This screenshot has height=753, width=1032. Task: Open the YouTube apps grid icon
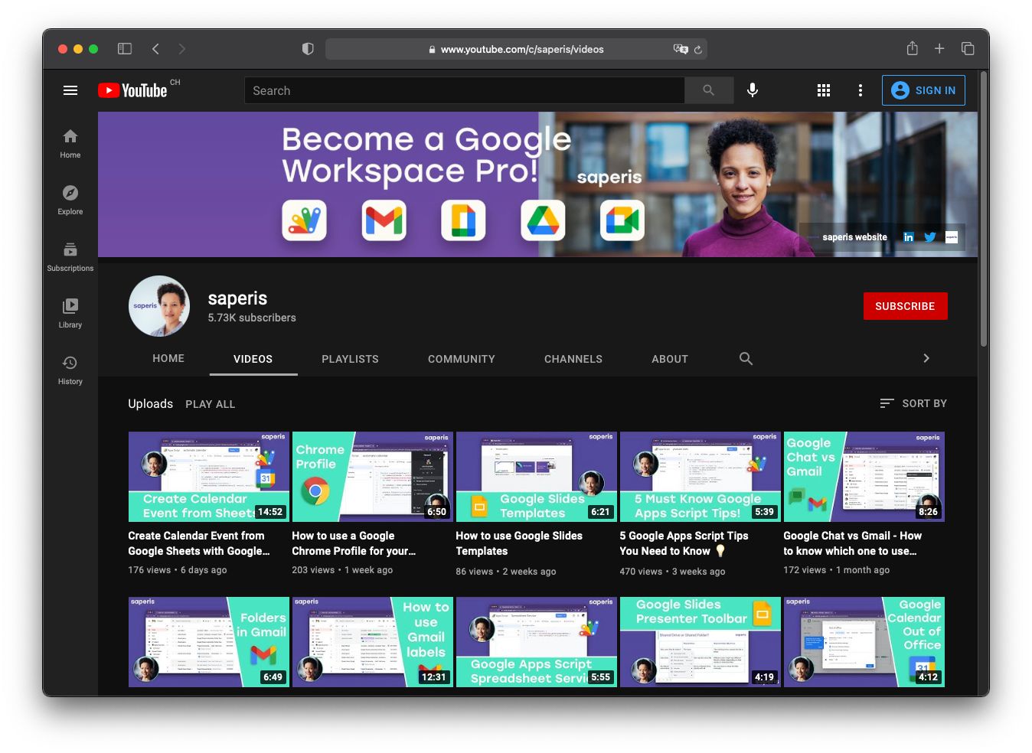[x=824, y=90]
